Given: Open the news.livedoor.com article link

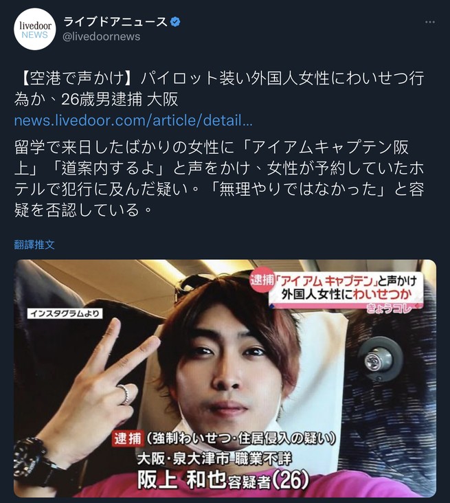Looking at the screenshot, I should (x=133, y=121).
